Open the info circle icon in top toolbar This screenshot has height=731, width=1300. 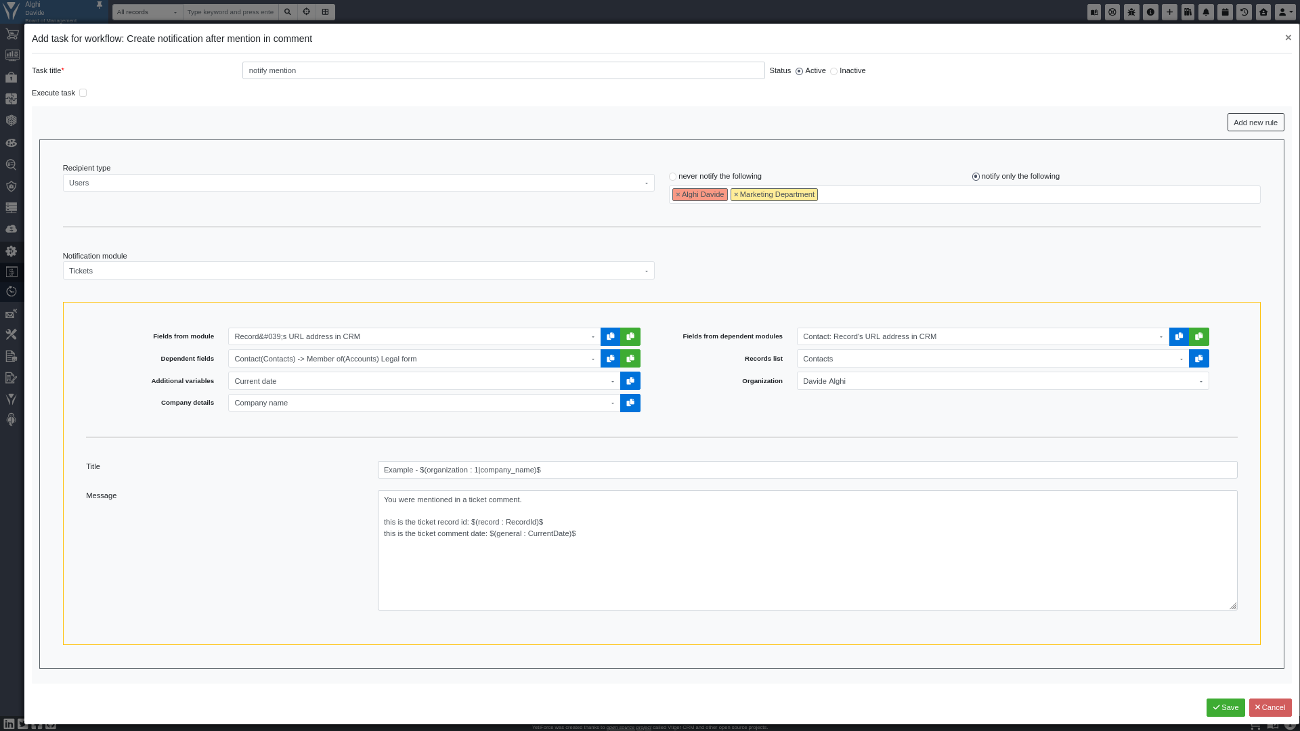[x=1150, y=12]
